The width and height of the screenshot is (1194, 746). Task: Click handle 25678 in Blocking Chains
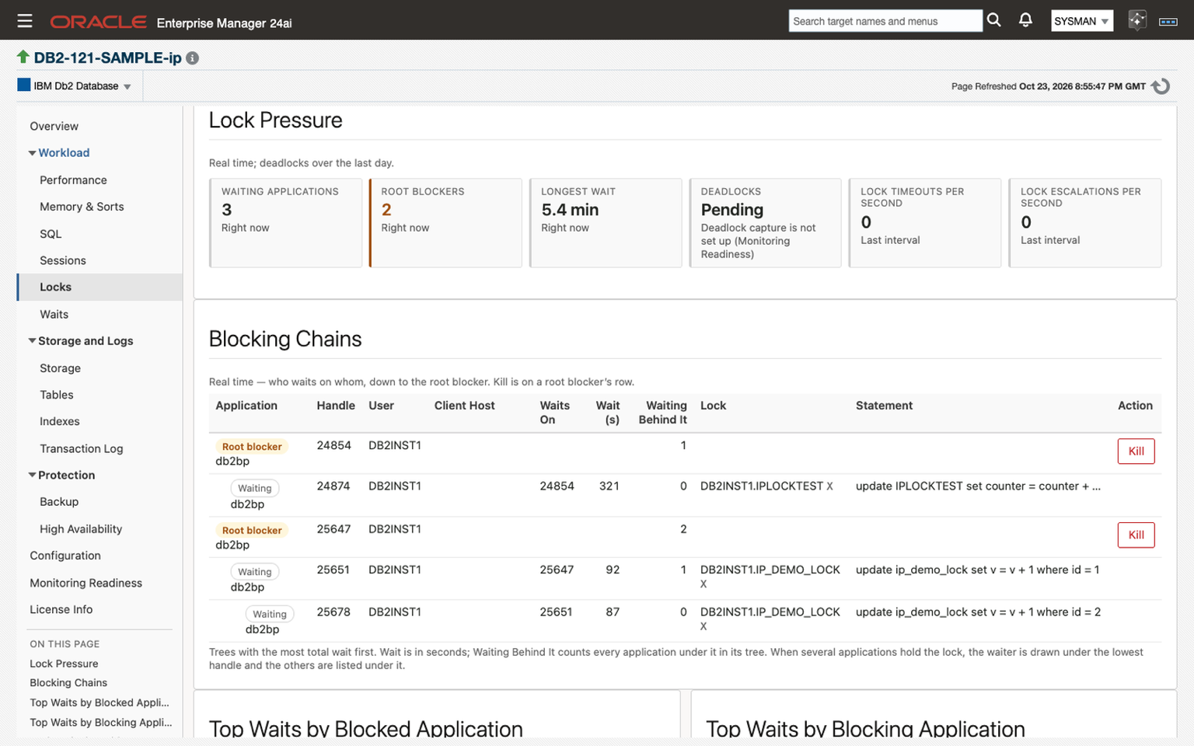pos(333,612)
